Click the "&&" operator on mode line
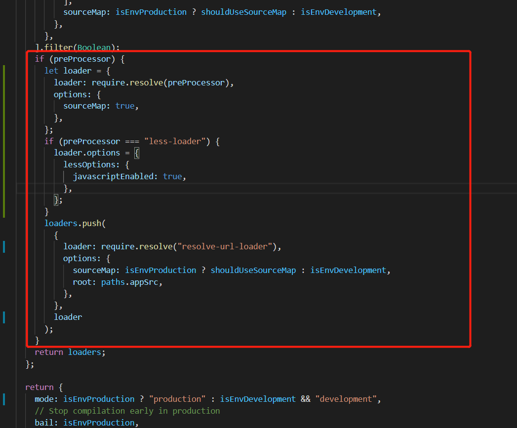Viewport: 517px width, 428px height. tap(305, 399)
